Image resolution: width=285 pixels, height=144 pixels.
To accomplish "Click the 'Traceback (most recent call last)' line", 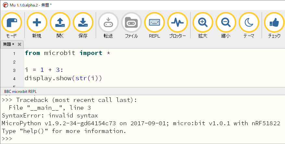I will 77,100.
